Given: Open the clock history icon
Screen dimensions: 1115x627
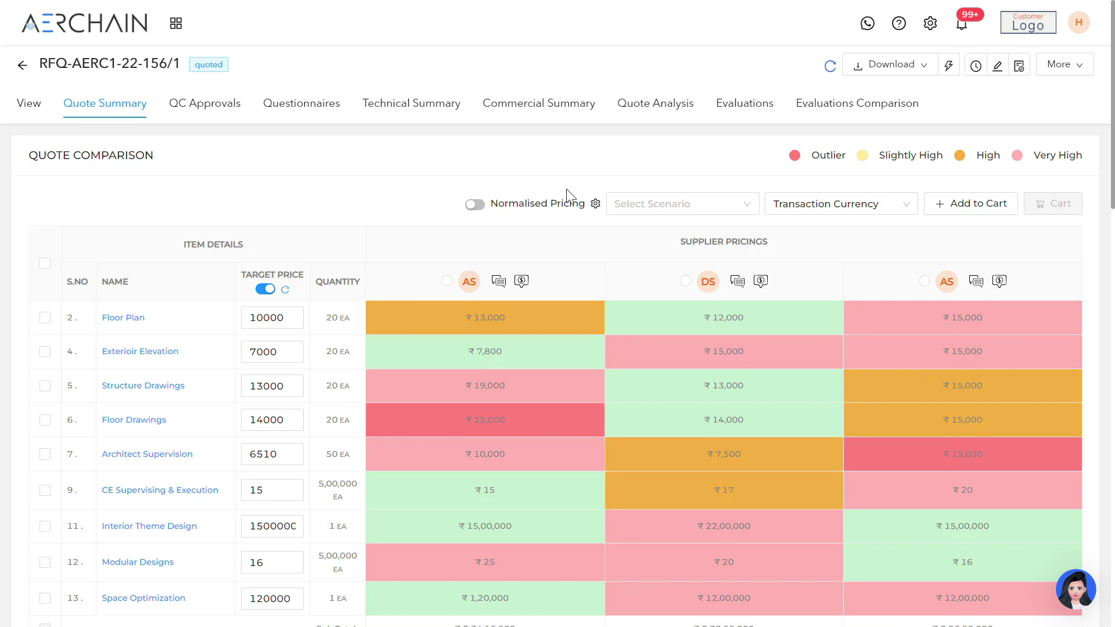Looking at the screenshot, I should click(976, 65).
